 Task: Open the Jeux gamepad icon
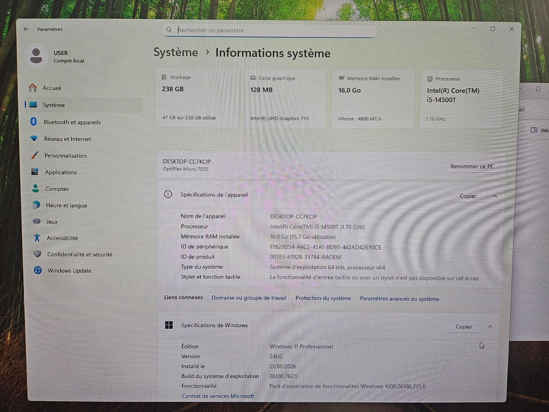pyautogui.click(x=36, y=221)
